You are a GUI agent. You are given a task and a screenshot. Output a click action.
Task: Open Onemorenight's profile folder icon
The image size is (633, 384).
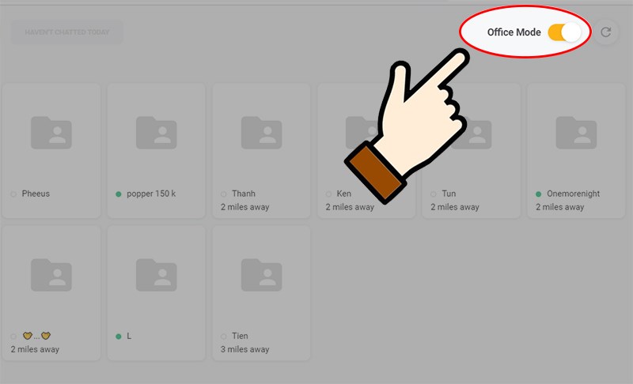576,133
